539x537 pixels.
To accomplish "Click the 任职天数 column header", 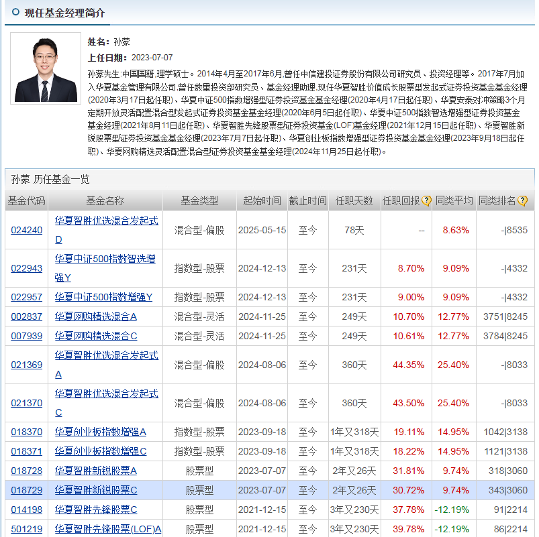I will [354, 200].
